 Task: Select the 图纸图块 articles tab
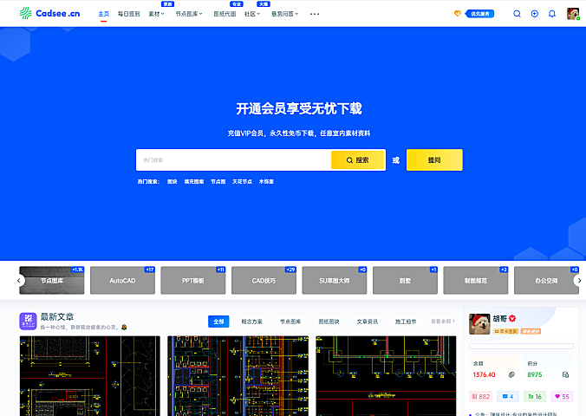coord(329,322)
